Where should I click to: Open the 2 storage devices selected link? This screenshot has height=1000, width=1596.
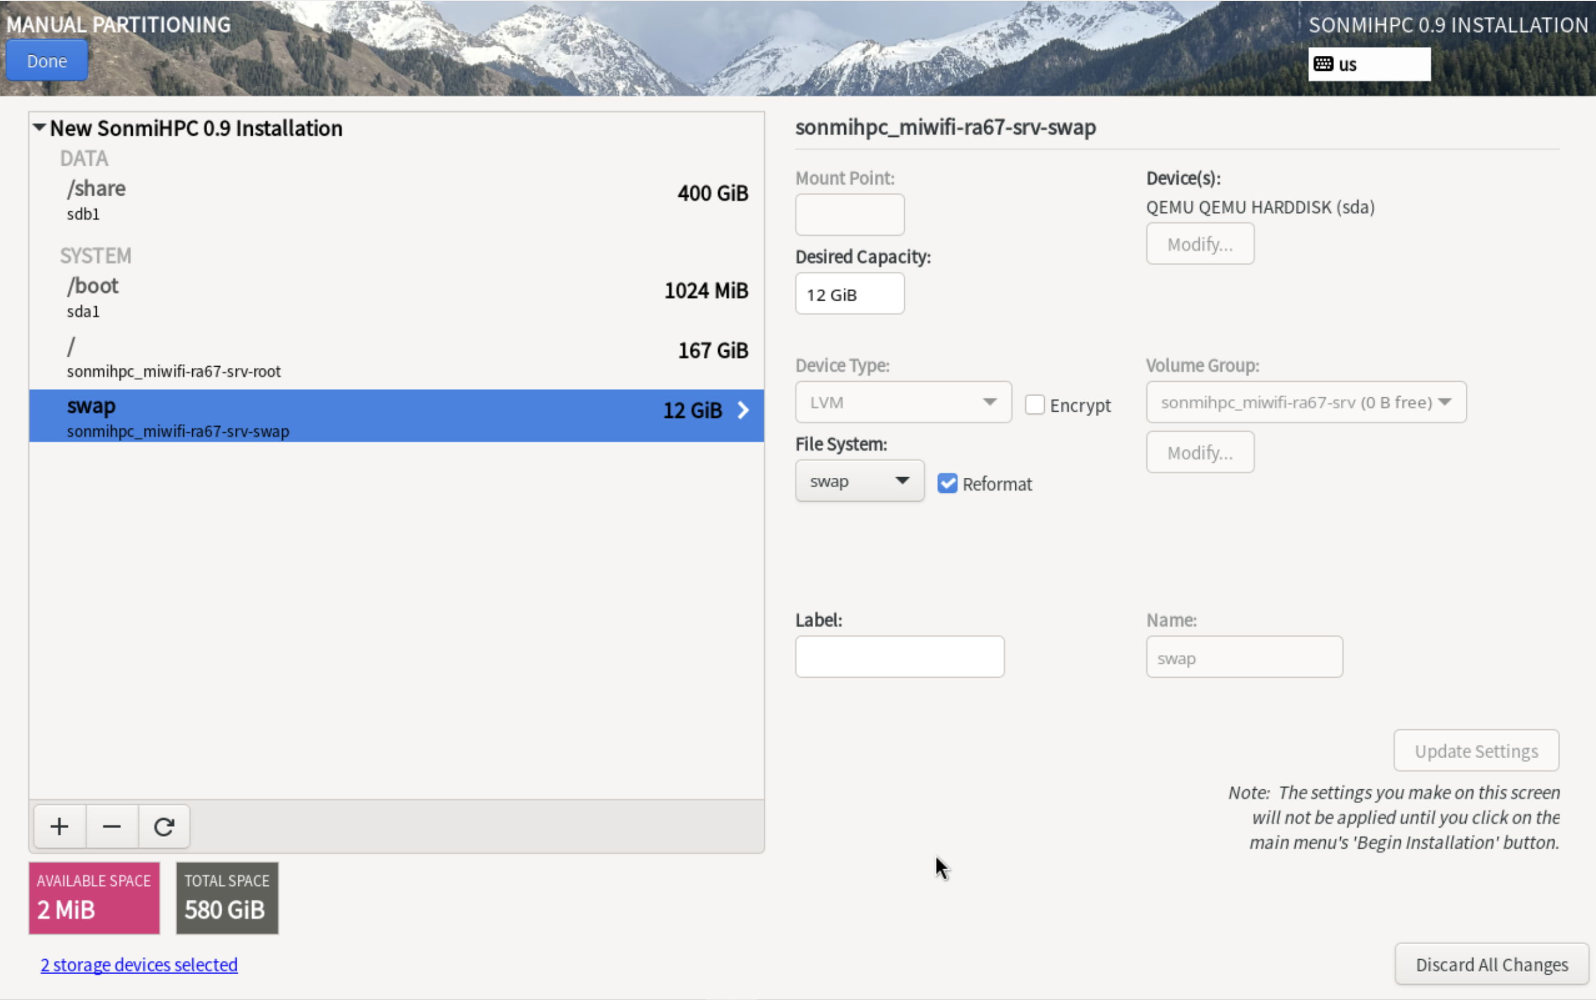(139, 964)
